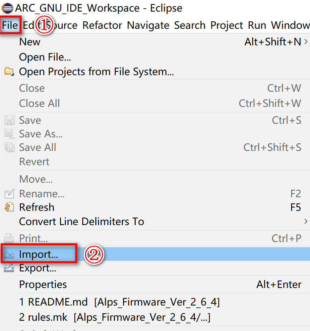Click the Eclipse logo icon in title bar
The width and height of the screenshot is (310, 331).
[x=7, y=8]
